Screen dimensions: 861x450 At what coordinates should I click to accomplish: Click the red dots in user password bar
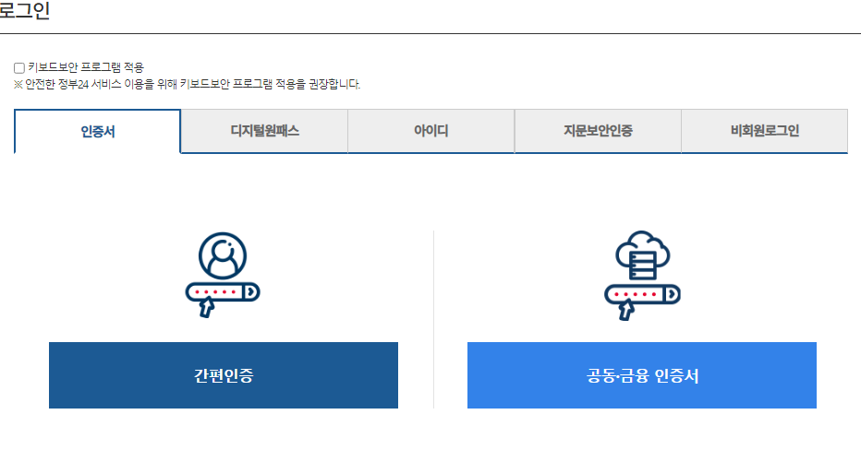(x=216, y=292)
